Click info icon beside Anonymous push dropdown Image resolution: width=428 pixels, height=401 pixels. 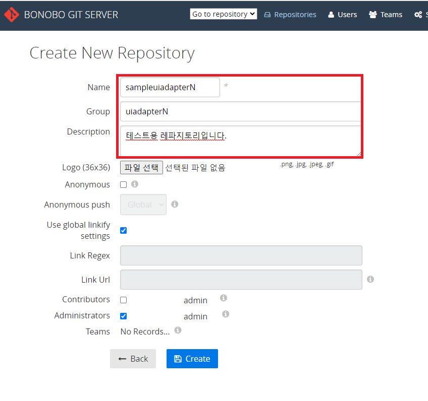[175, 205]
